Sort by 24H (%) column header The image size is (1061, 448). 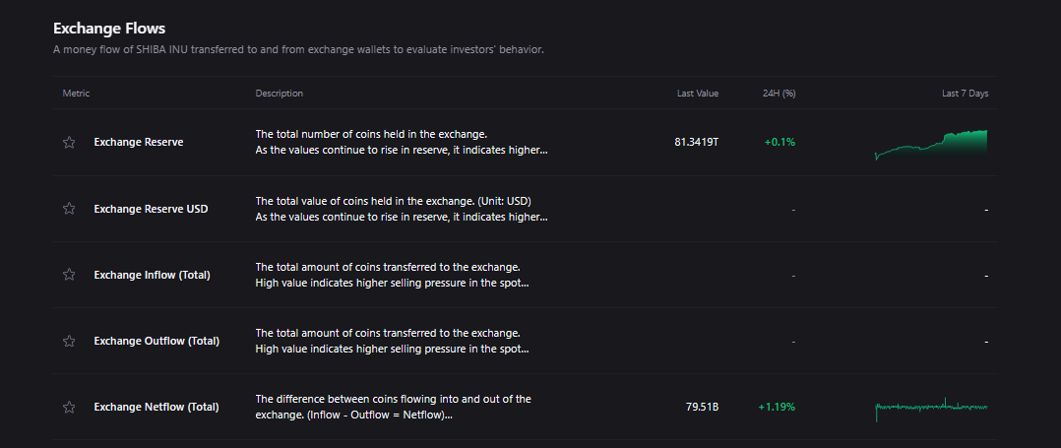(779, 94)
